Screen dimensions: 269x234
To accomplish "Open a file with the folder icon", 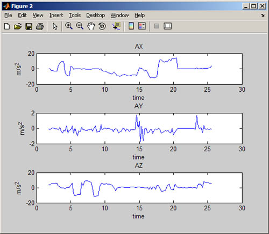I will click(x=18, y=26).
